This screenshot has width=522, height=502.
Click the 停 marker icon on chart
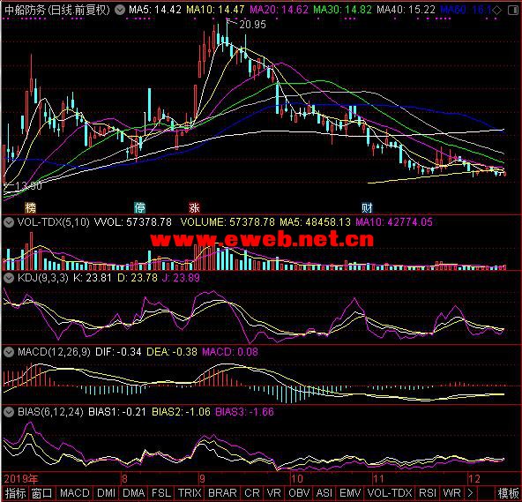coord(140,208)
